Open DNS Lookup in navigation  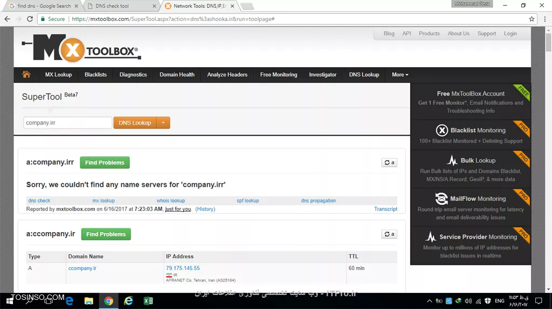coord(364,75)
